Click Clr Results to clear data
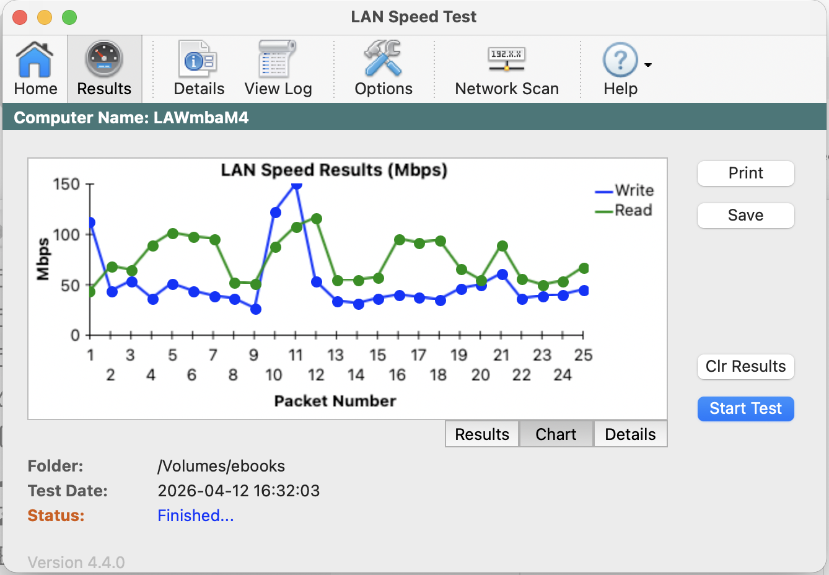 [745, 367]
